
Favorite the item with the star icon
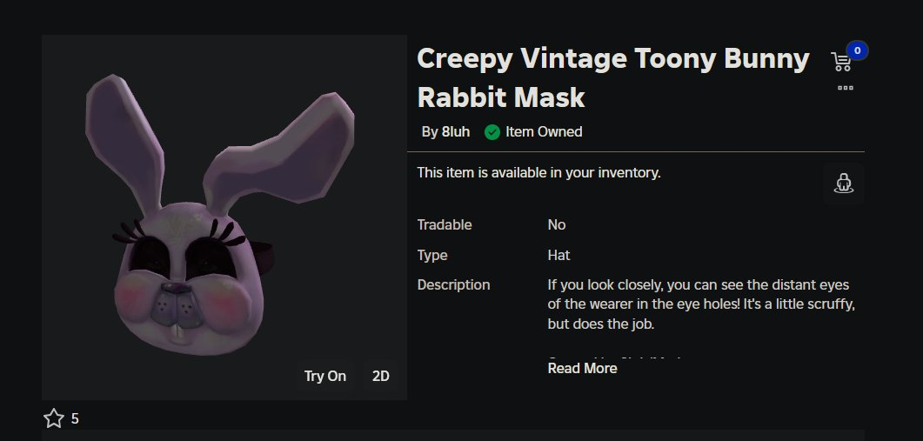[54, 418]
